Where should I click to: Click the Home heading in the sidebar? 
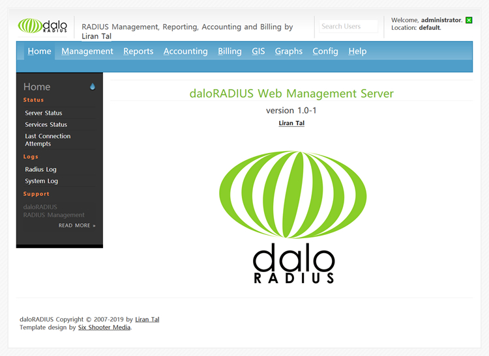37,87
